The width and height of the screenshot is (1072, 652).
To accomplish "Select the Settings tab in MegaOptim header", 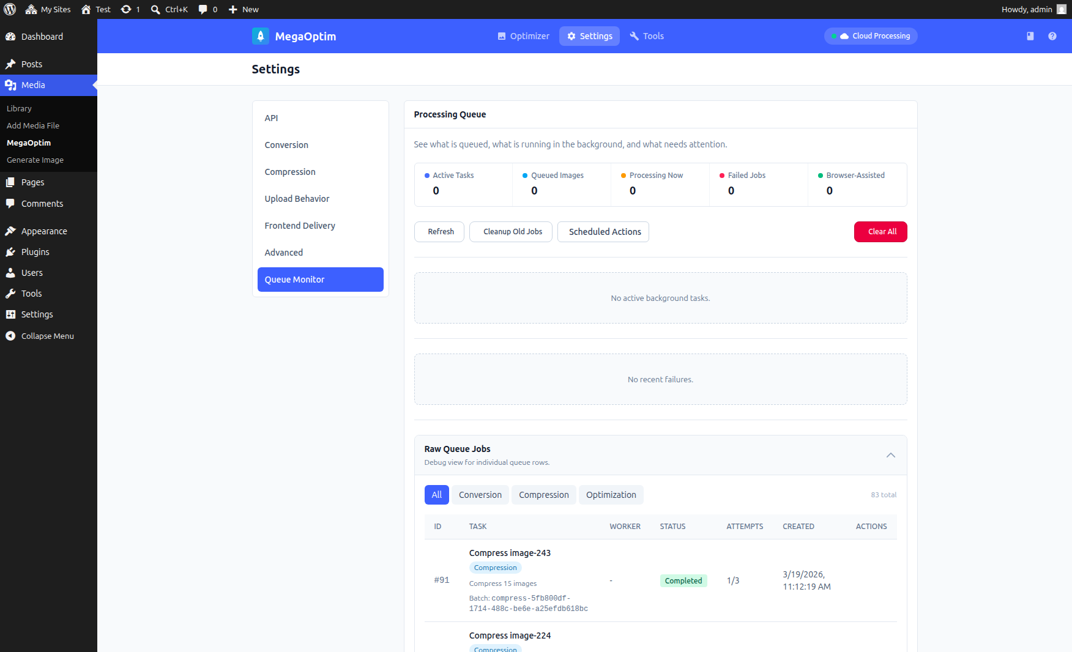I will point(589,36).
